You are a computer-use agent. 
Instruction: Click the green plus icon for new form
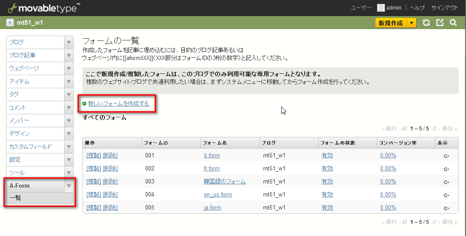85,103
